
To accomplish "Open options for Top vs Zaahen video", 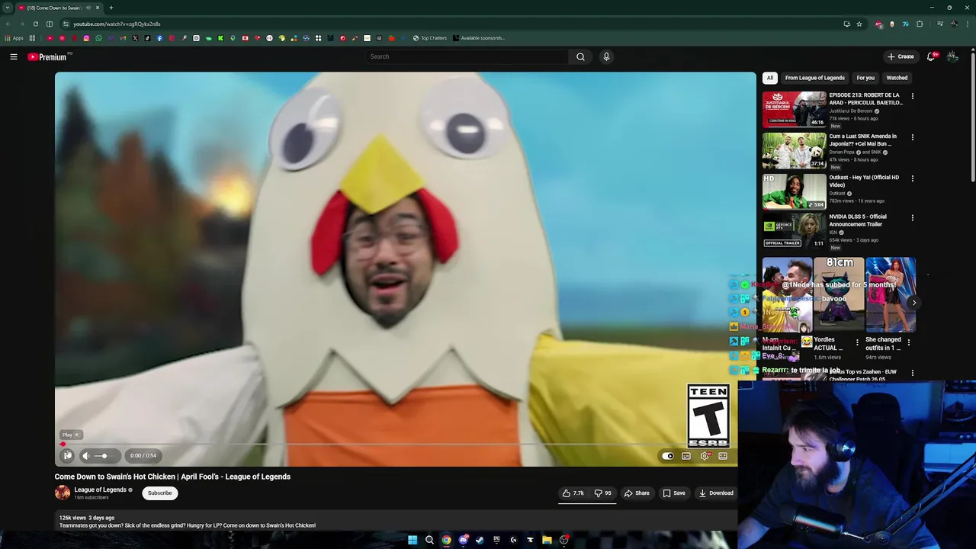I will pos(913,373).
